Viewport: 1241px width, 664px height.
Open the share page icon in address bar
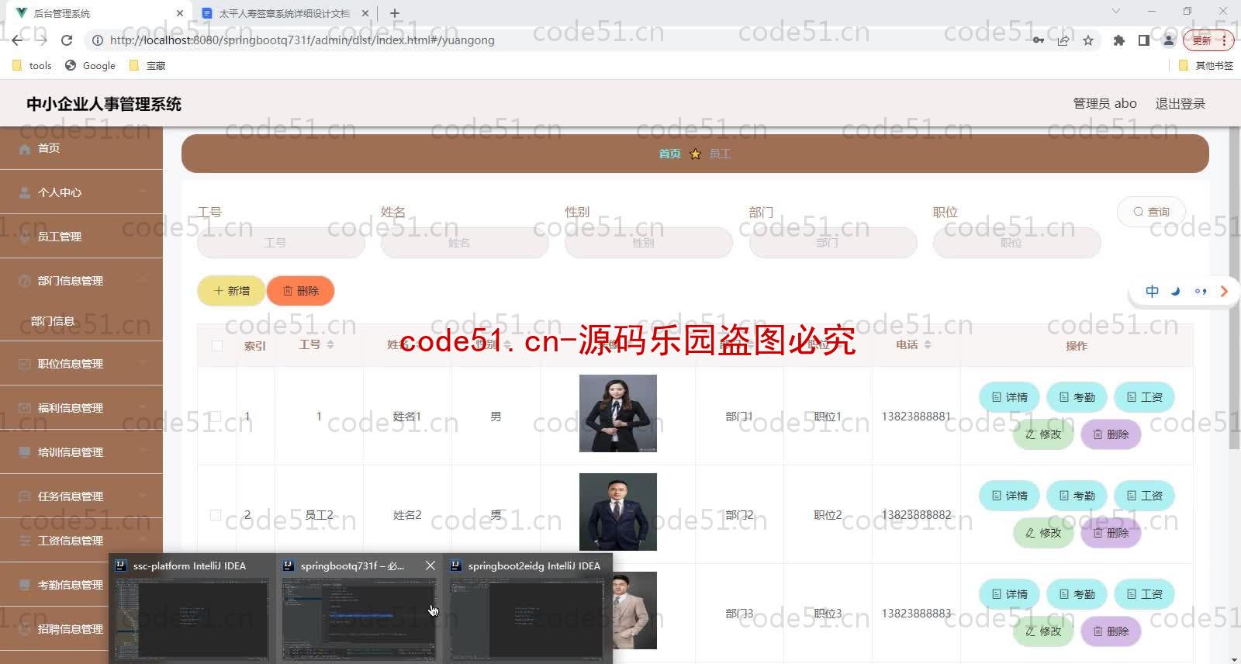click(1063, 40)
